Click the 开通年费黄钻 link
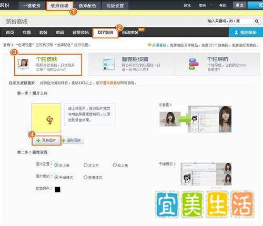The width and height of the screenshot is (263, 226). pyautogui.click(x=110, y=83)
